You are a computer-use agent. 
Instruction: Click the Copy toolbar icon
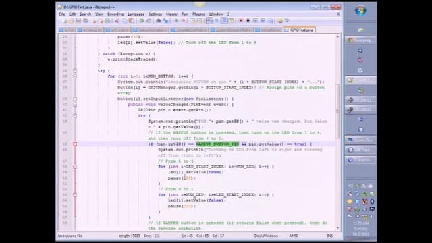click(124, 21)
